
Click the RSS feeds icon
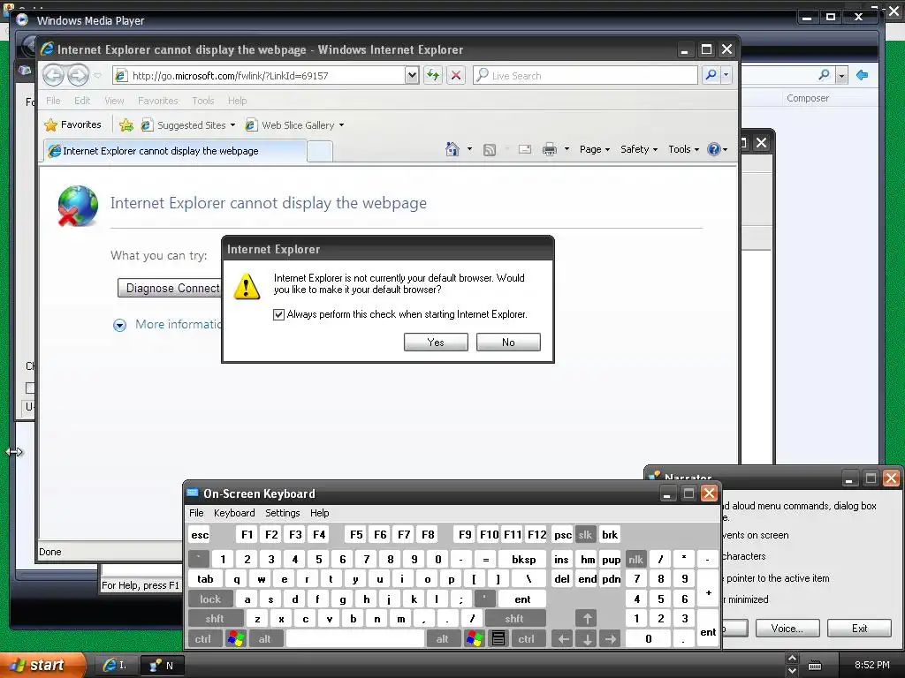click(x=490, y=150)
